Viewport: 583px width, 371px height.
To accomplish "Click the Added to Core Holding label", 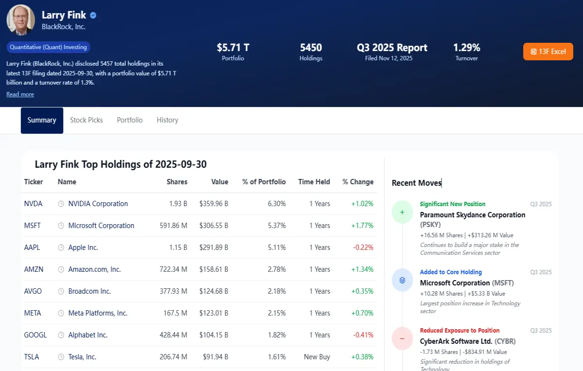I will point(451,272).
